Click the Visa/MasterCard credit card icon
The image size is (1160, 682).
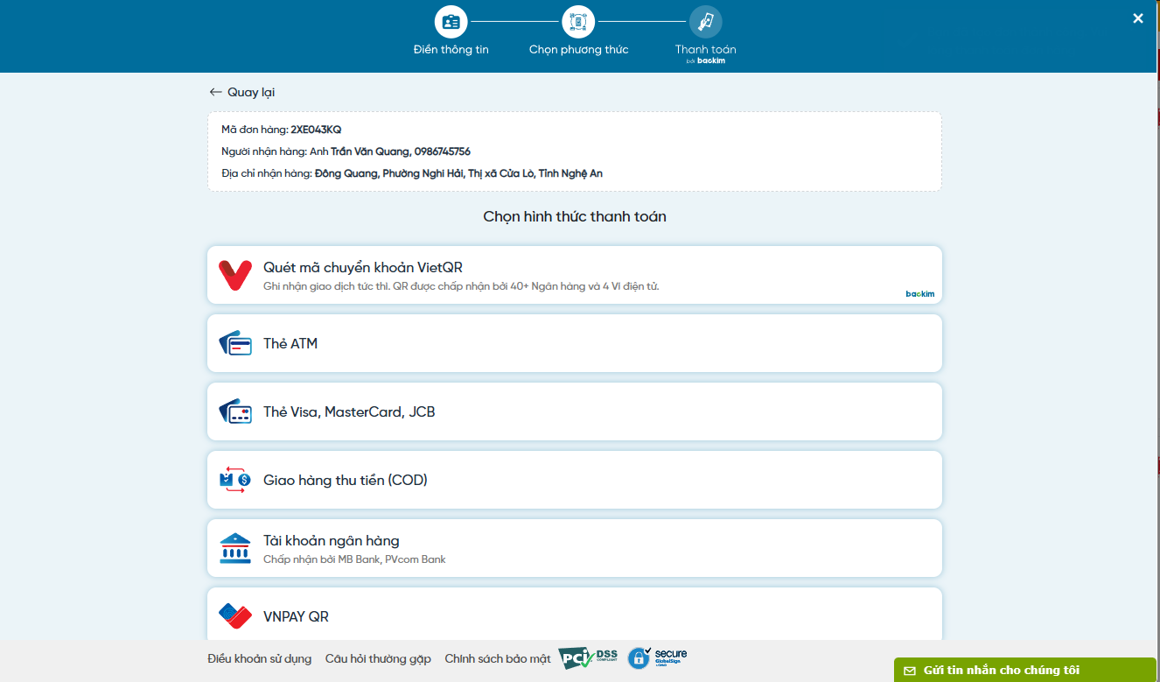(234, 411)
